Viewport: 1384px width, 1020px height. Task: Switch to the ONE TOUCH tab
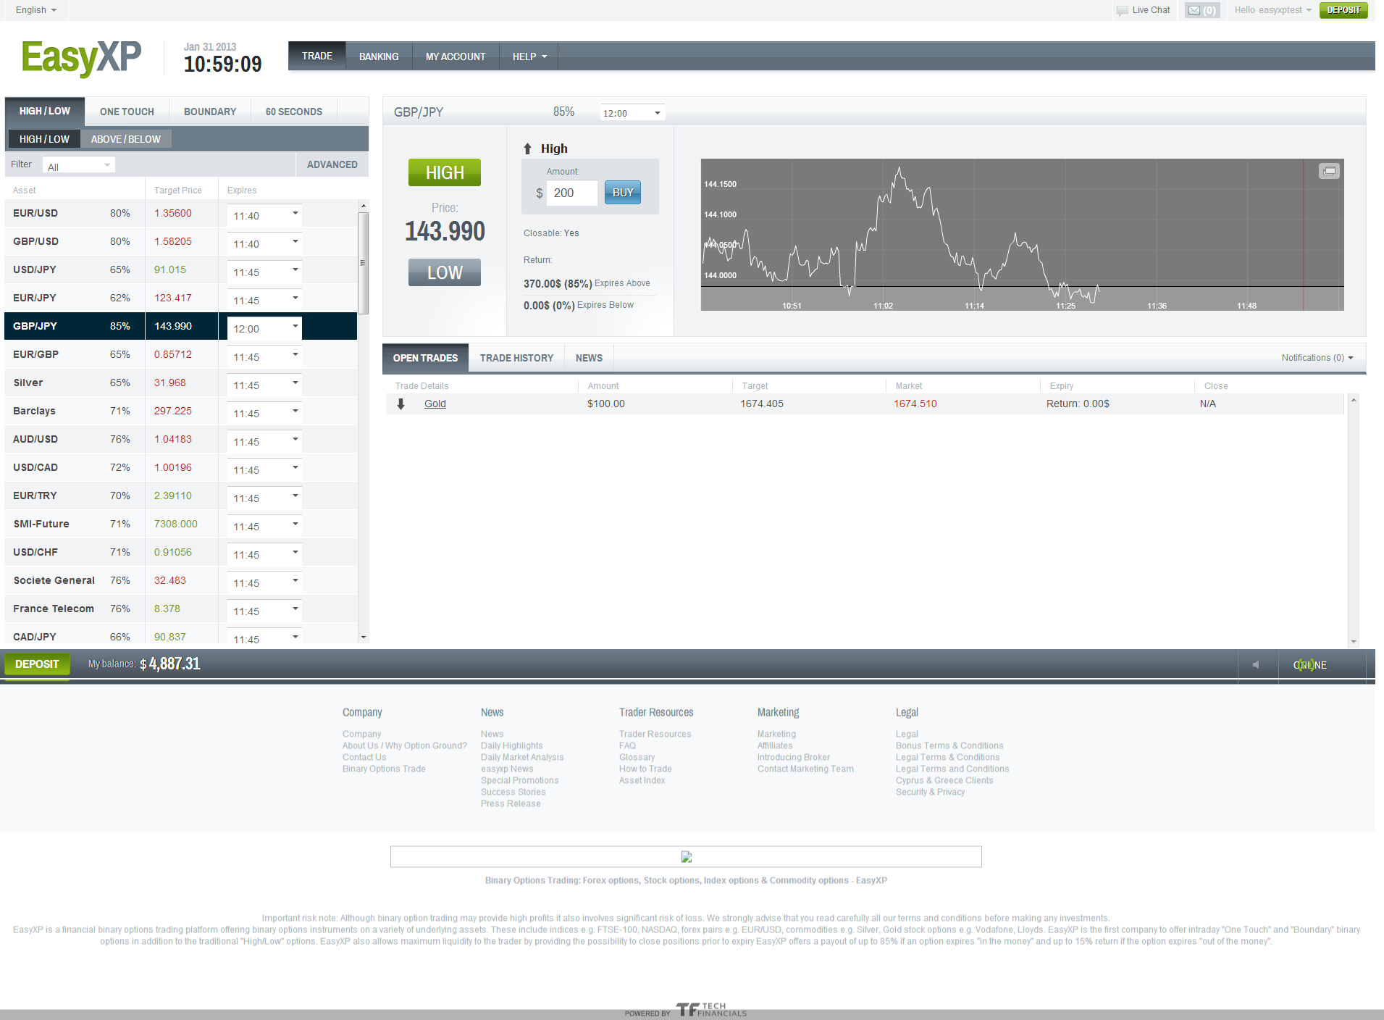[x=127, y=112]
